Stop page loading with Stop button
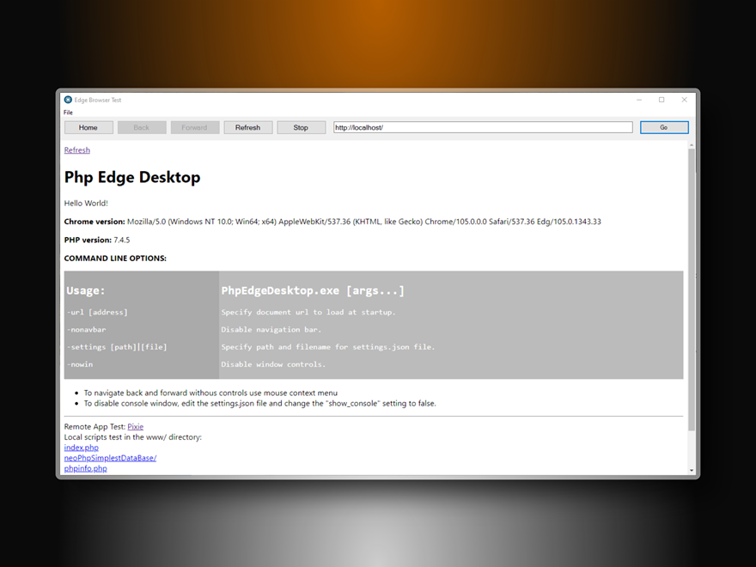Viewport: 756px width, 567px height. point(301,127)
